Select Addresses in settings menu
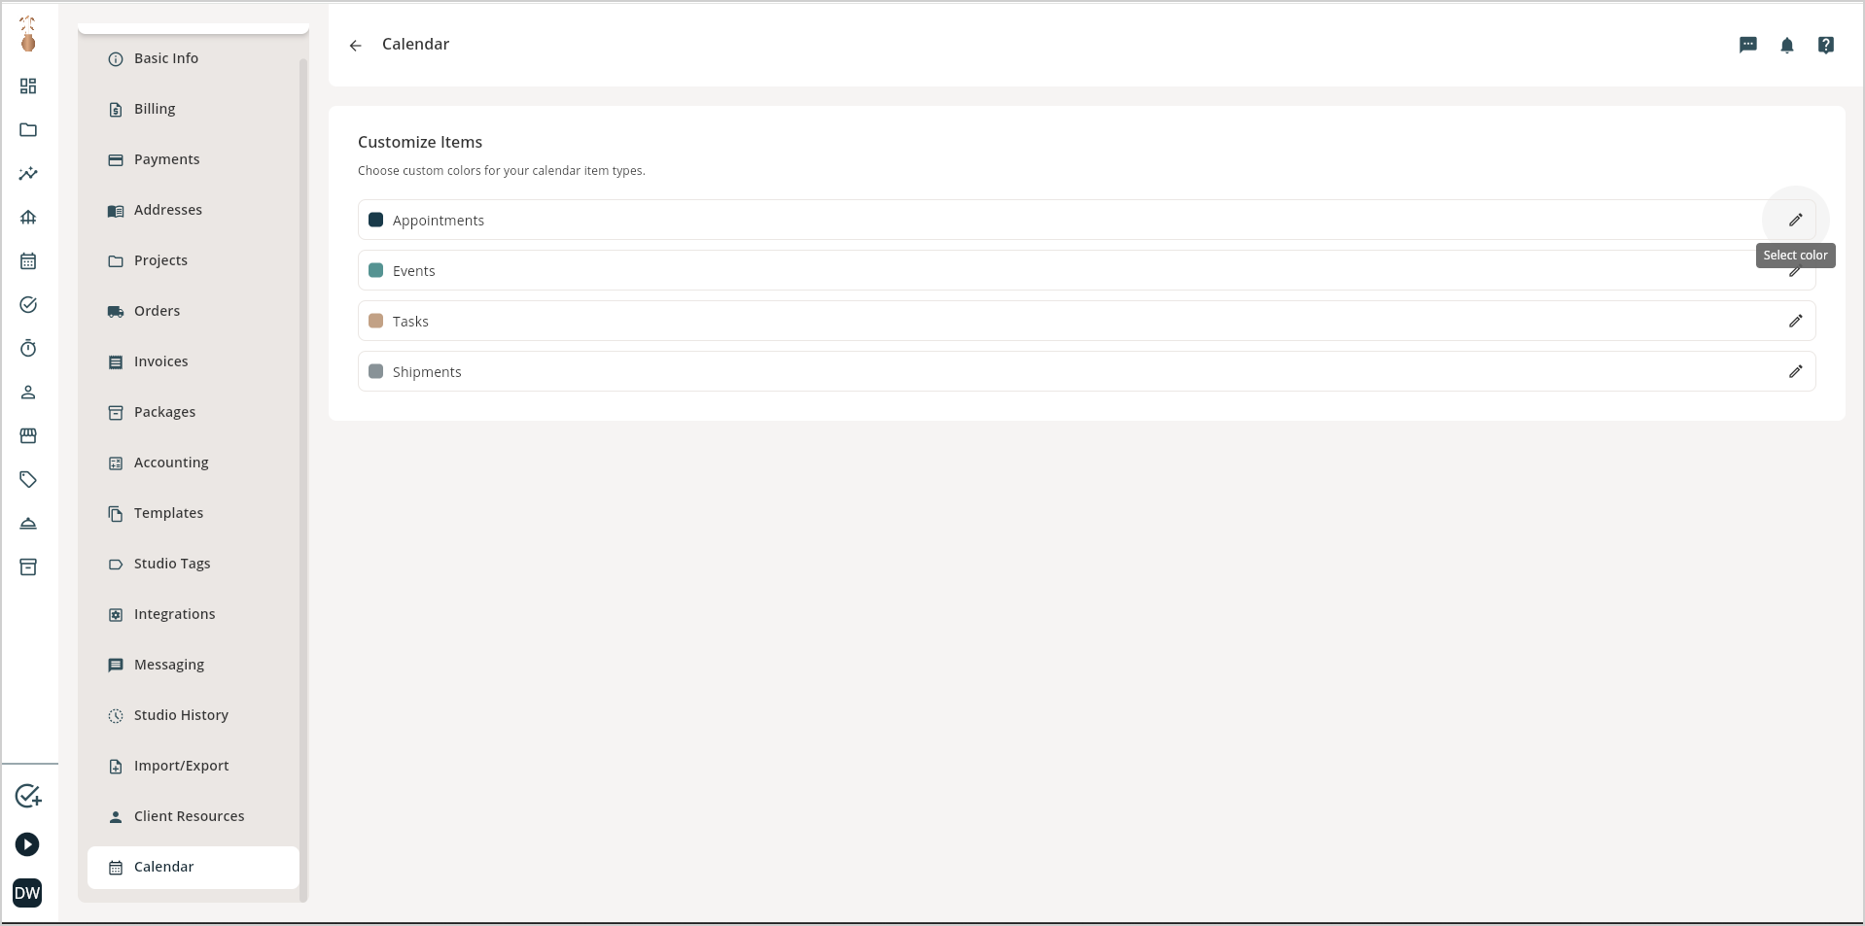Image resolution: width=1865 pixels, height=926 pixels. [194, 210]
